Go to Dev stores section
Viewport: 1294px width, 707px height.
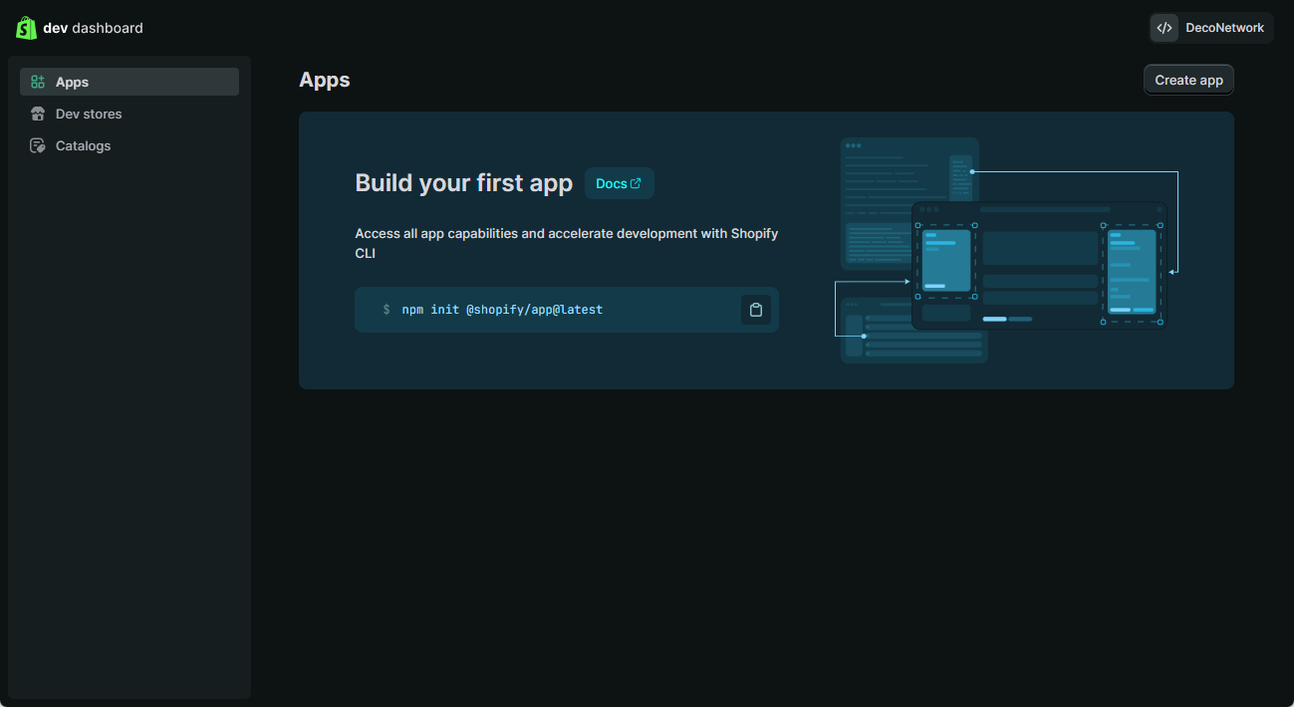129,114
